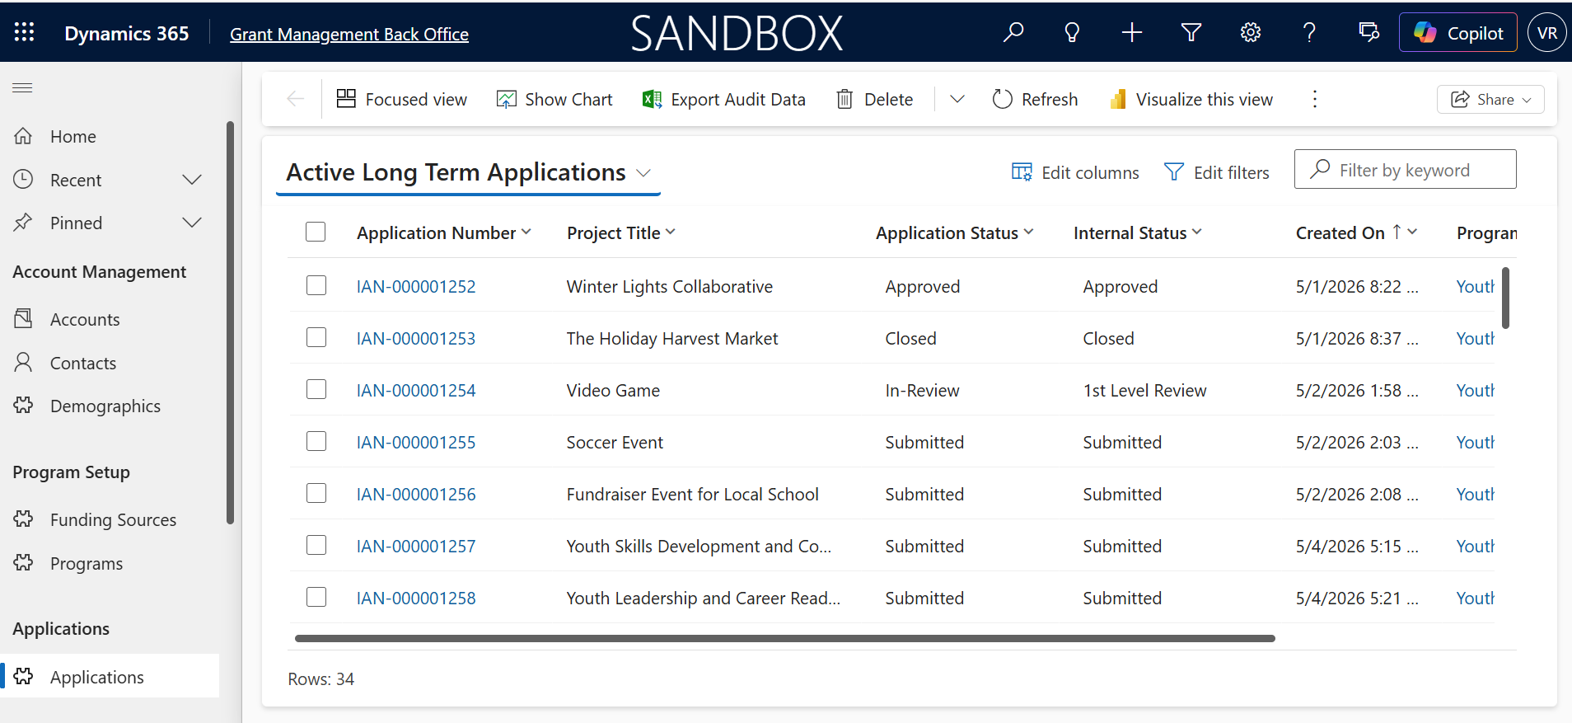This screenshot has height=723, width=1572.
Task: Switch to Focused view
Action: point(401,99)
